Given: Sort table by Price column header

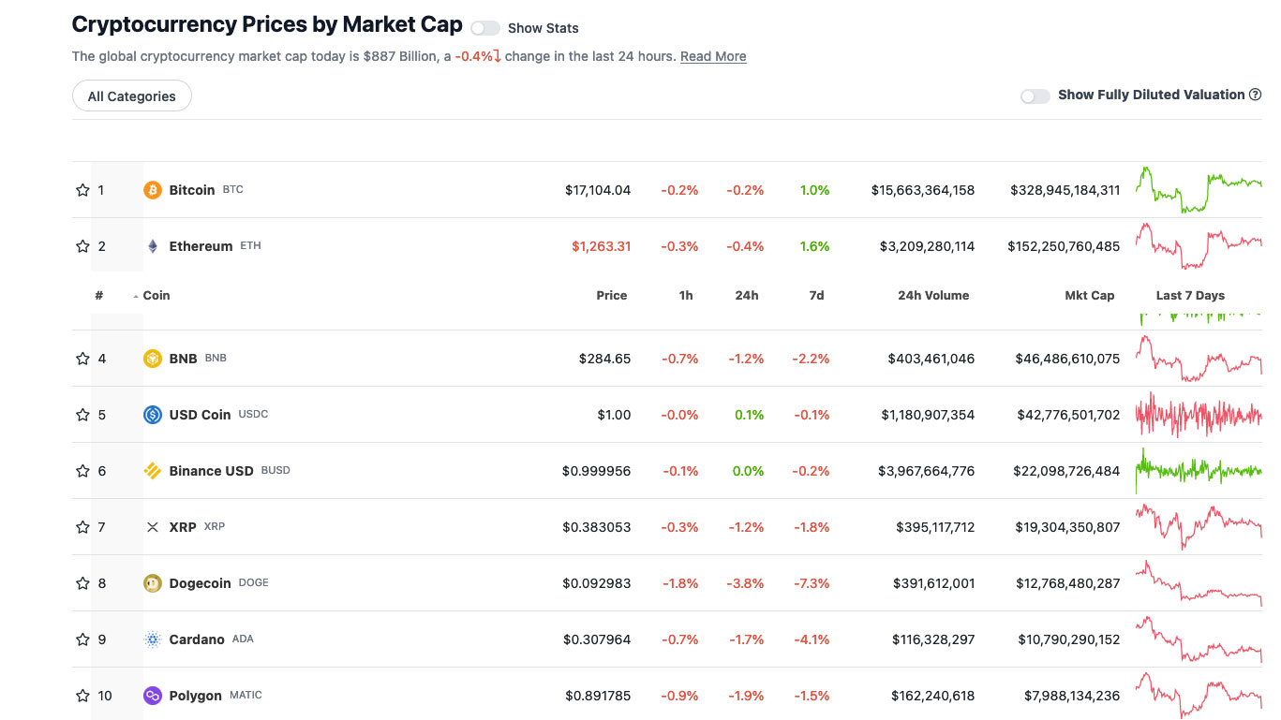Looking at the screenshot, I should [612, 296].
